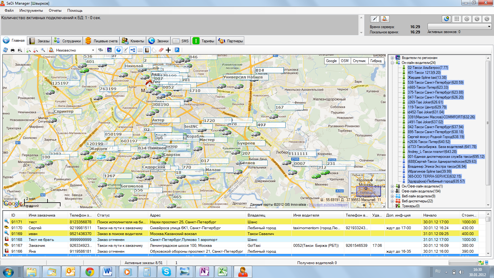Viewport: 494px width, 278px height.
Task: Open the Инструменты menu
Action: pyautogui.click(x=31, y=11)
